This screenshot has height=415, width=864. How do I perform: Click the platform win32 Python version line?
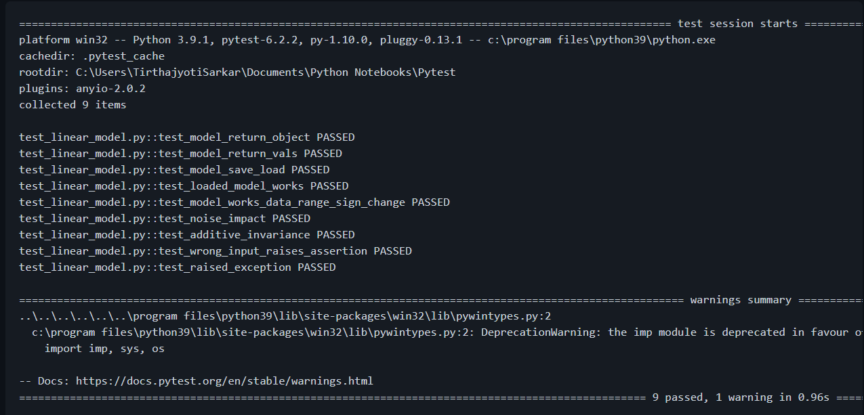click(367, 40)
